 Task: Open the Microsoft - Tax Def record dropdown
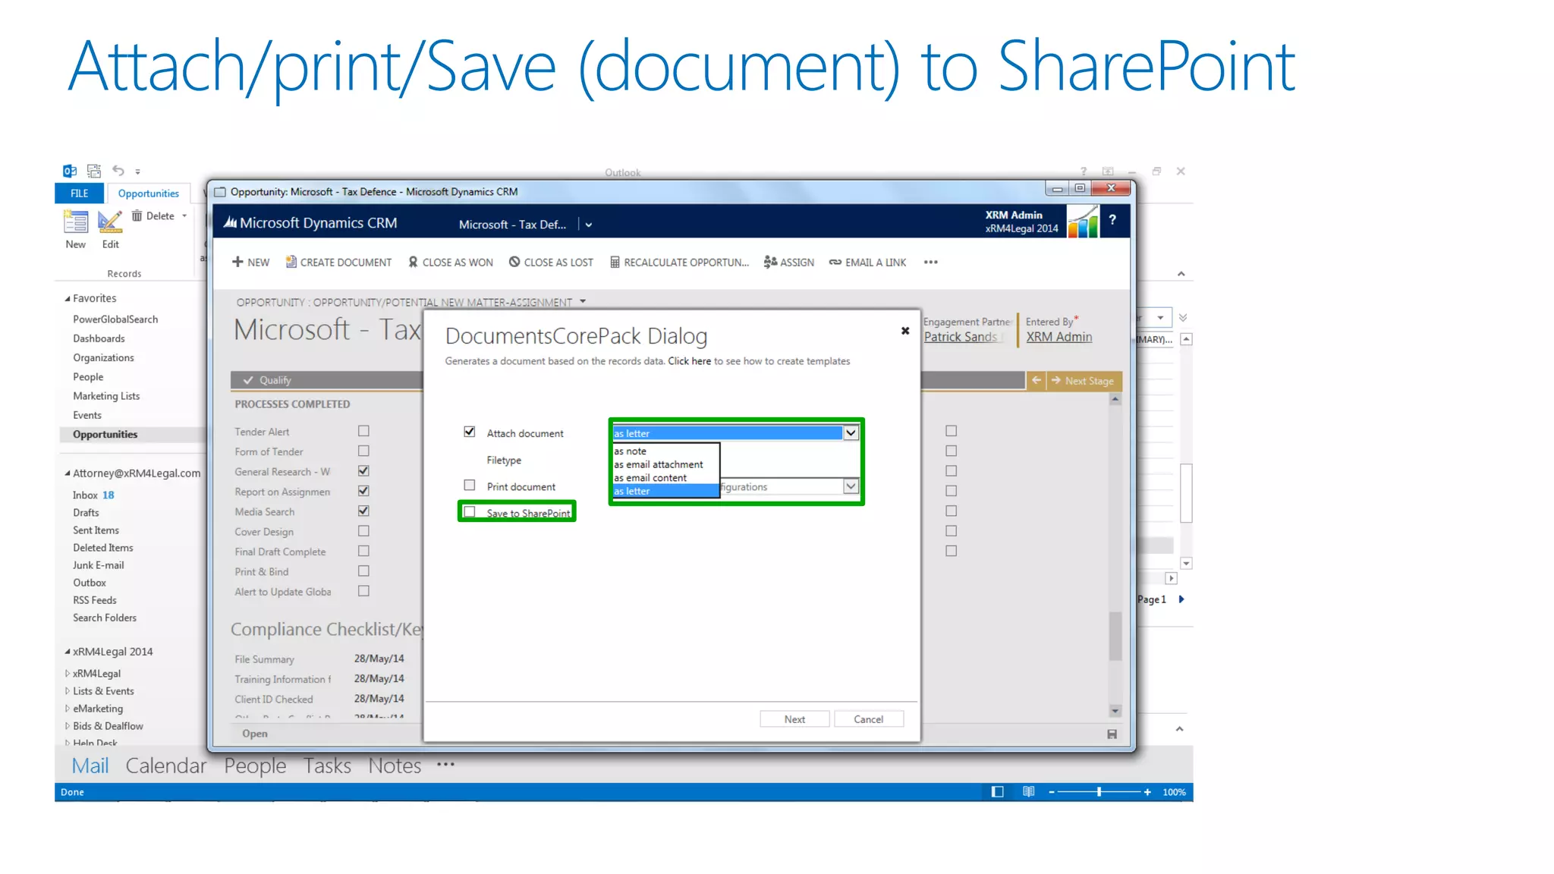[589, 225]
